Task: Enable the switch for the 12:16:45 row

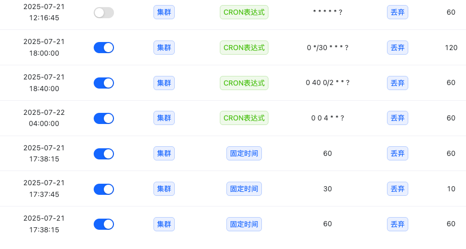Action: click(x=104, y=13)
